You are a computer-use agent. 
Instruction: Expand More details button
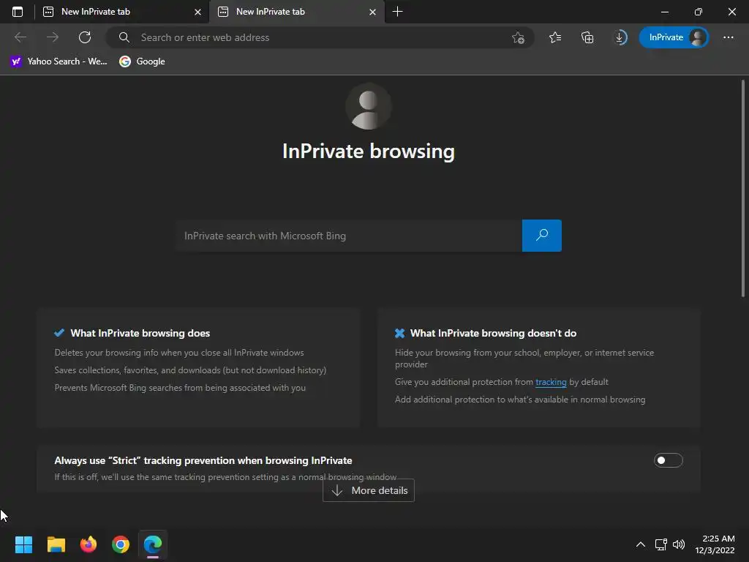click(369, 490)
